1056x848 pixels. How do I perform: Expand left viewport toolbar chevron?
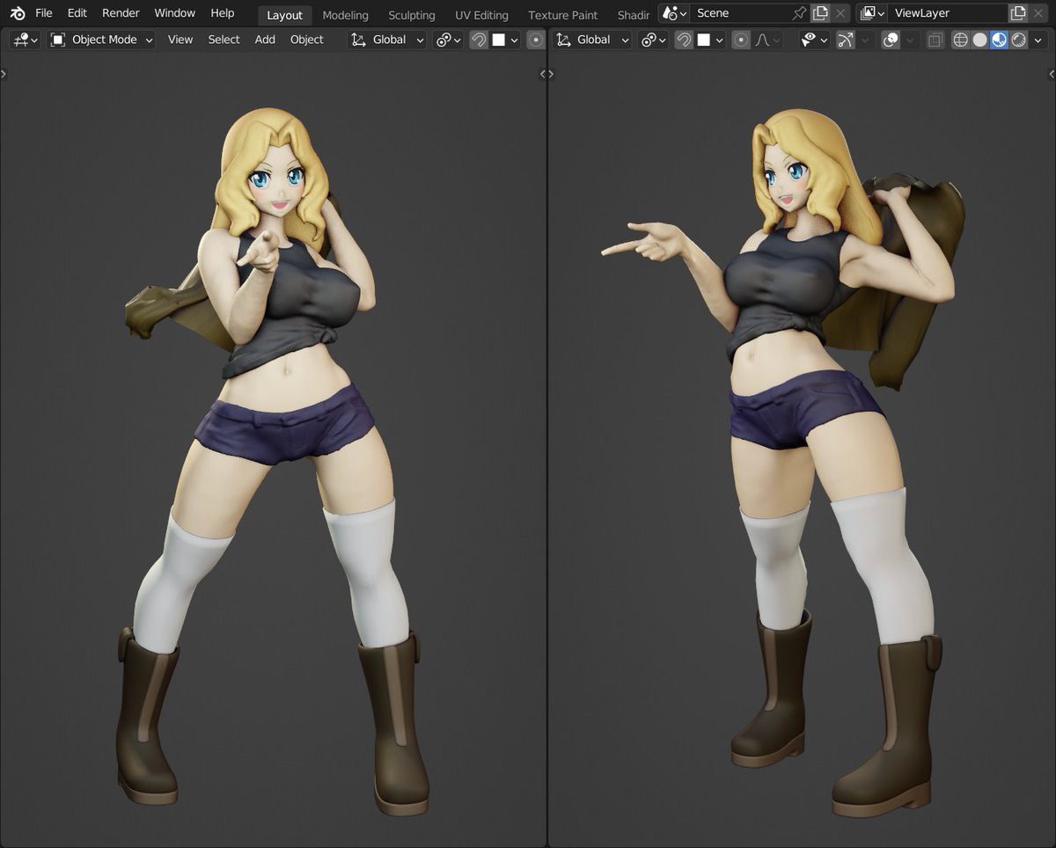point(4,75)
